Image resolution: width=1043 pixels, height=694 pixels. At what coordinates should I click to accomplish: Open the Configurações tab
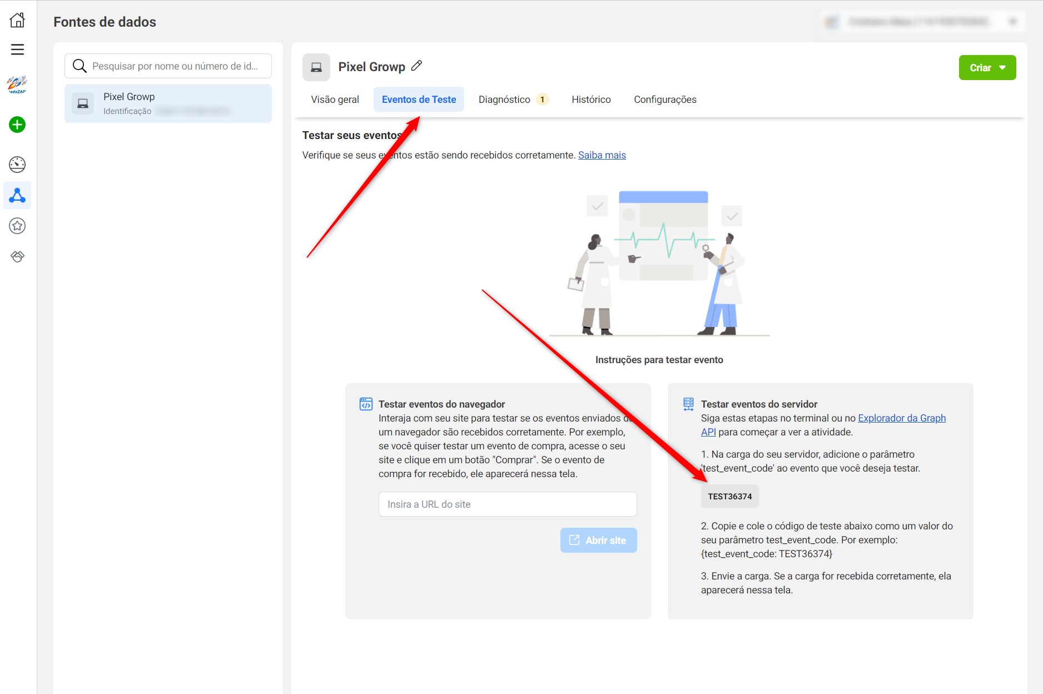click(665, 100)
